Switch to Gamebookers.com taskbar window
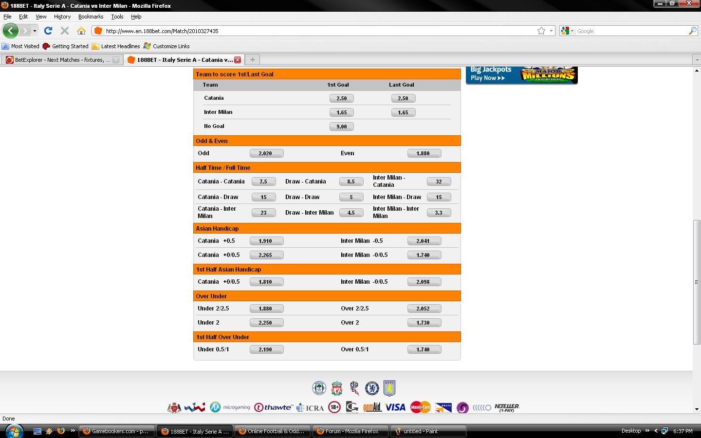The image size is (701, 438). point(117,431)
